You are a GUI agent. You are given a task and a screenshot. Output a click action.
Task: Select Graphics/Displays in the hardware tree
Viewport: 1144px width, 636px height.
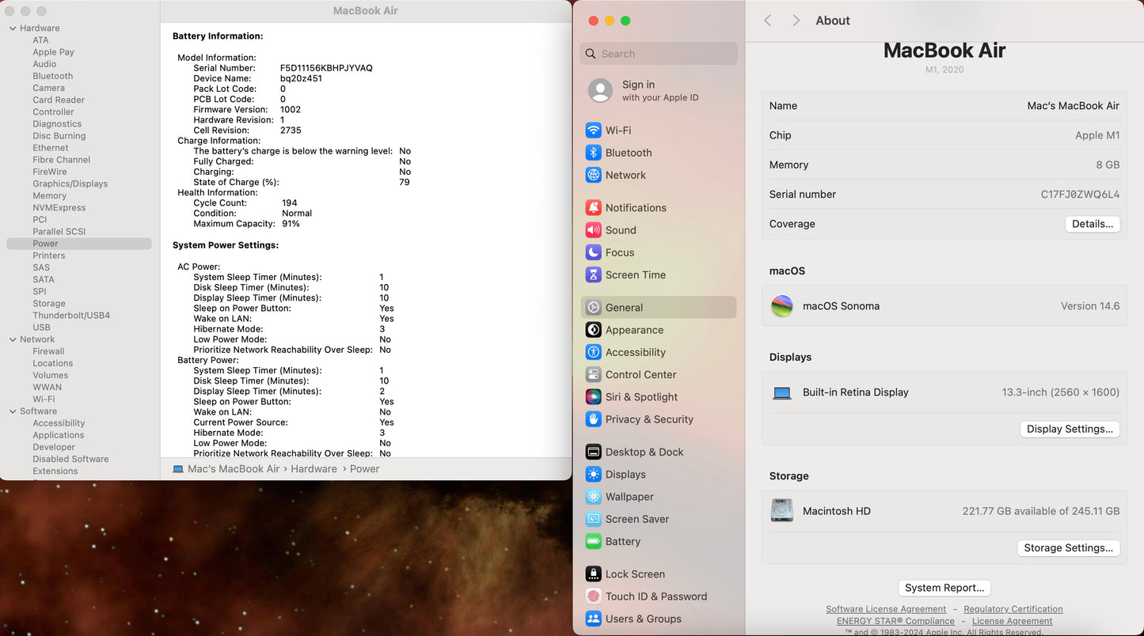pos(70,184)
